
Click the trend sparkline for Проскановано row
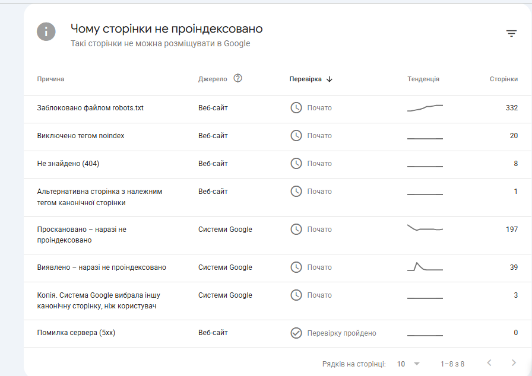point(425,228)
